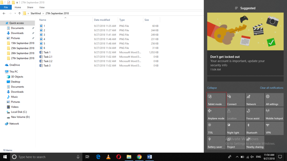Open the View ribbon tab
The height and width of the screenshot is (161, 287).
42,7
